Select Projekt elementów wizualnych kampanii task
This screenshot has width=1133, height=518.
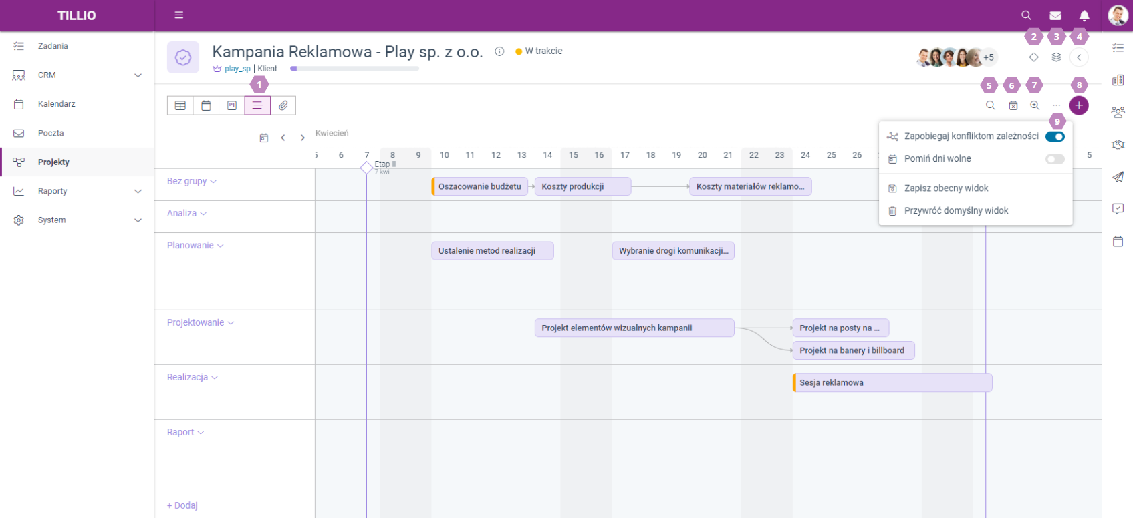click(x=634, y=328)
